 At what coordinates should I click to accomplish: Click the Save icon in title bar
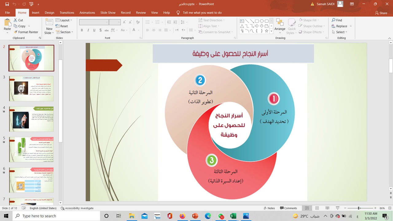pyautogui.click(x=7, y=4)
